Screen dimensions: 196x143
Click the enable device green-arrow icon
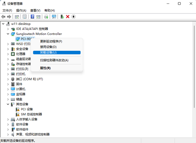pyautogui.click(x=62, y=17)
